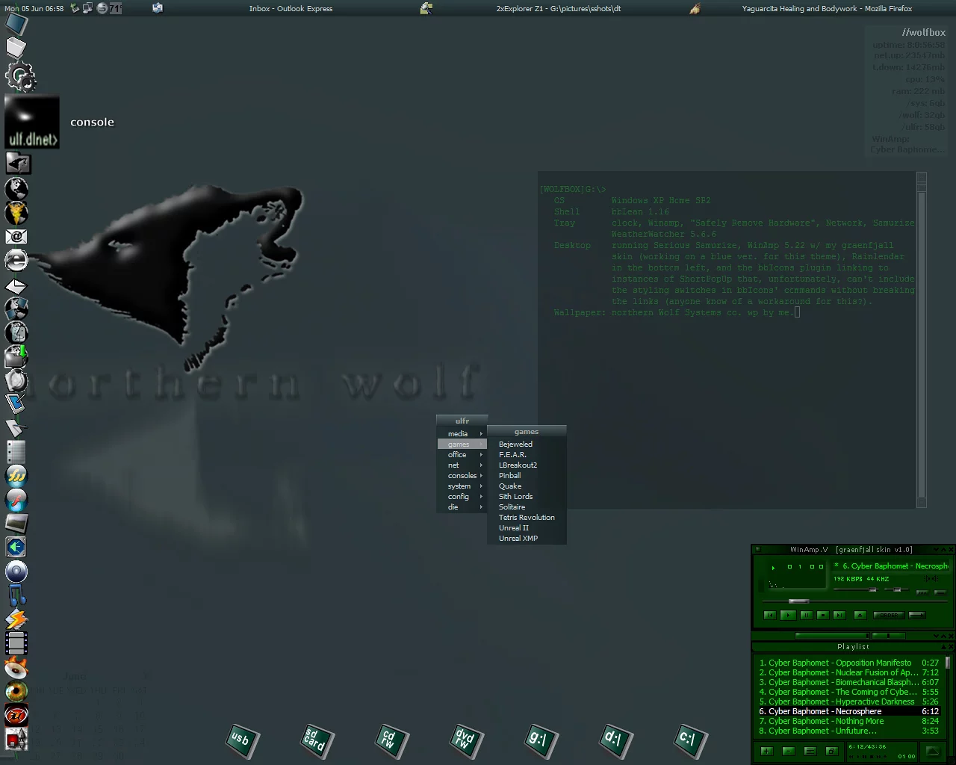Switch to Inbox - Outlook Express task
Screen dimensions: 956x765
(x=291, y=9)
